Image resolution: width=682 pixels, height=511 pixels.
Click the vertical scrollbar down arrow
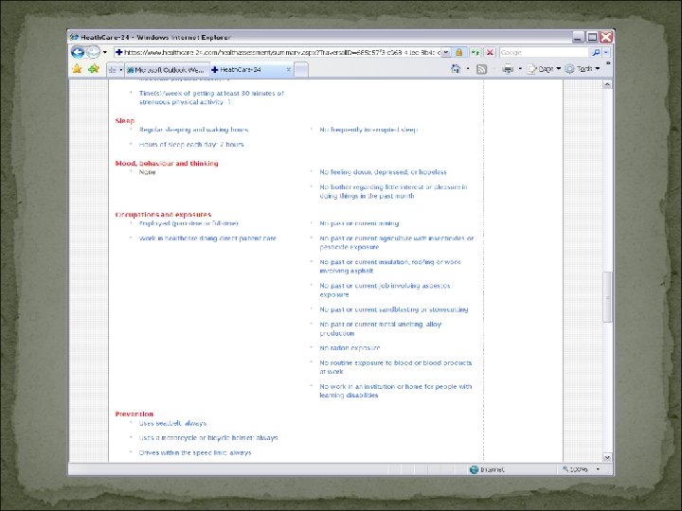[x=607, y=457]
